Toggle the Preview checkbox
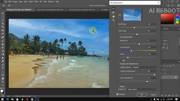This screenshot has height=101, width=180. 118,94
